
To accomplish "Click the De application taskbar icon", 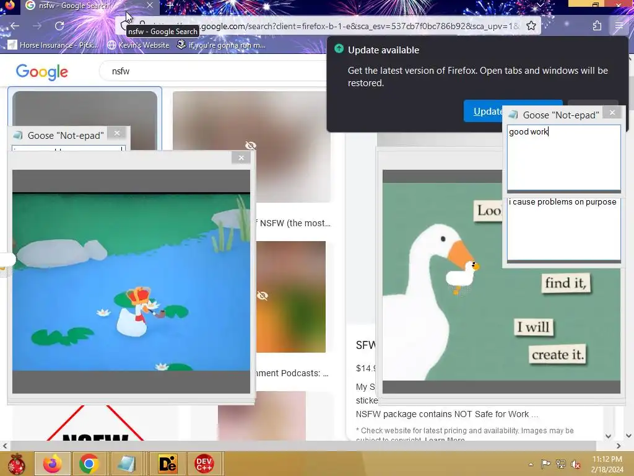I will 167,464.
